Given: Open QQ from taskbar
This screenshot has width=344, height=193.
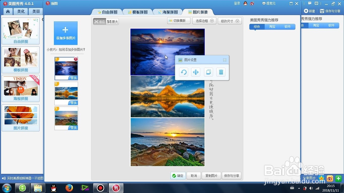Looking at the screenshot, I should (54, 188).
